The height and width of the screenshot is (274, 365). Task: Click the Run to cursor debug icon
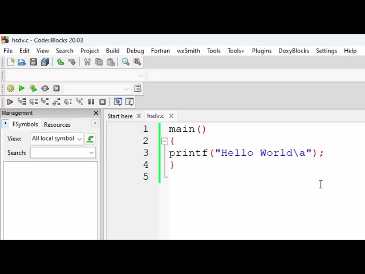pyautogui.click(x=22, y=102)
